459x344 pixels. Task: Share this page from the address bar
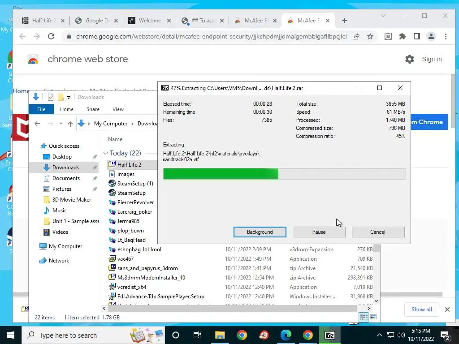pyautogui.click(x=356, y=36)
